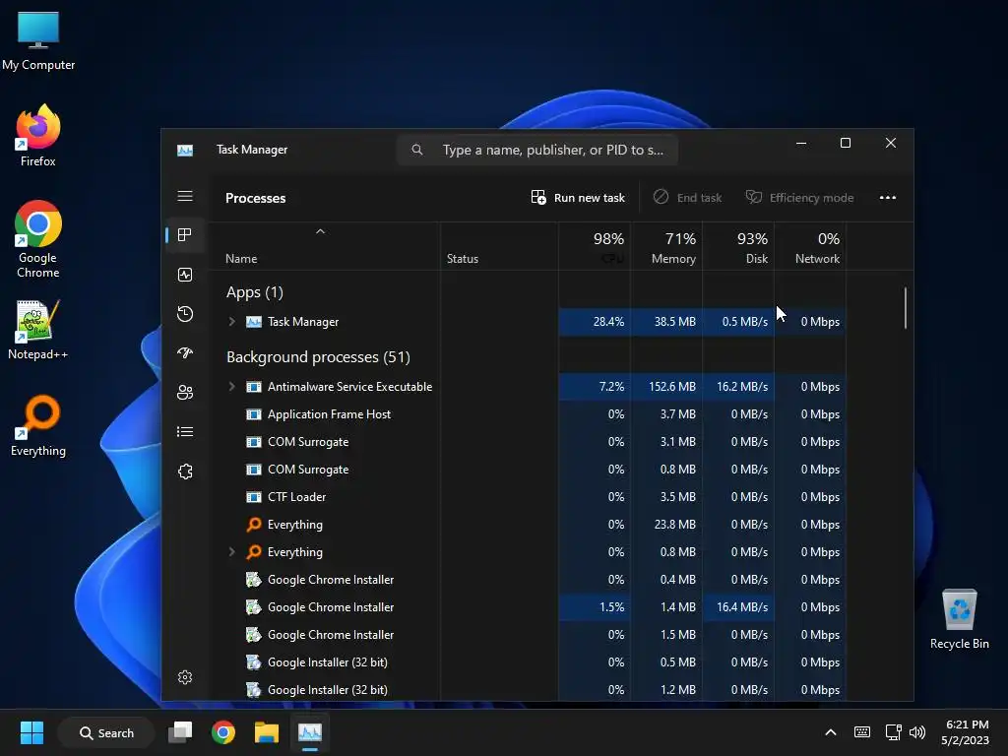Click the 152.6 MB memory cell
The image size is (1008, 756).
point(666,386)
